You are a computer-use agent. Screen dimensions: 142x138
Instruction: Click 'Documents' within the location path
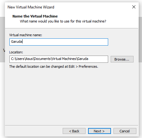click(x=42, y=59)
